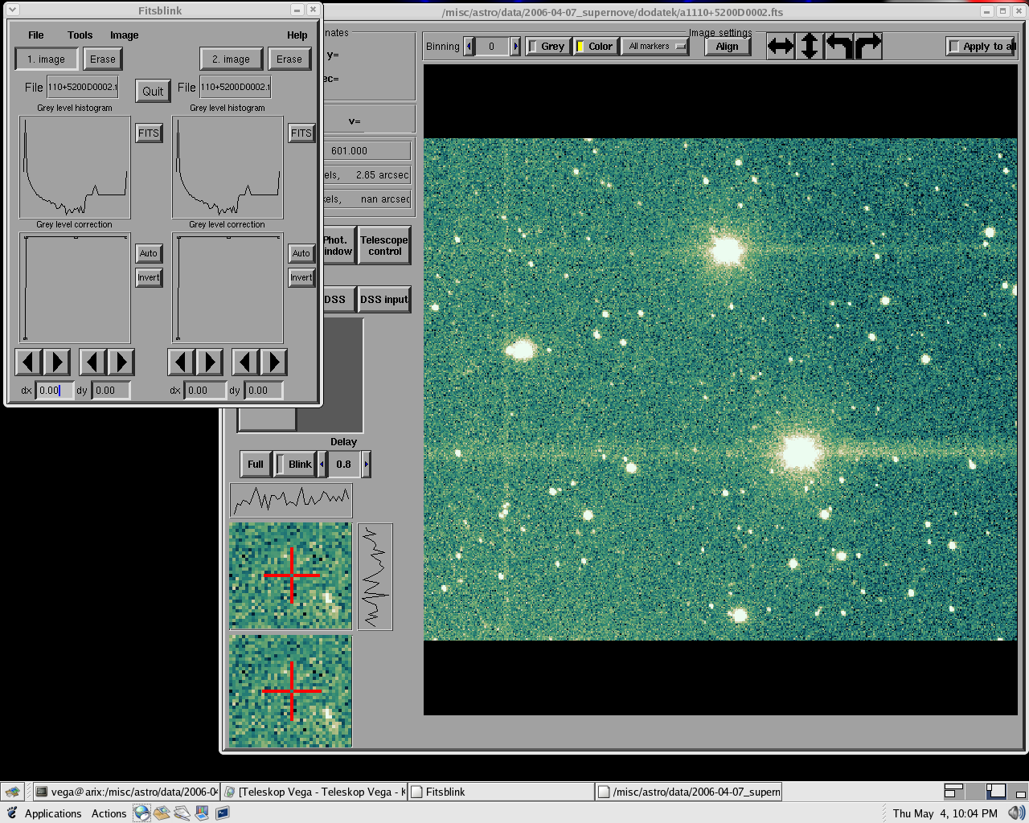The image size is (1029, 823).
Task: Click the clock showing Thu May 4
Action: [x=945, y=813]
